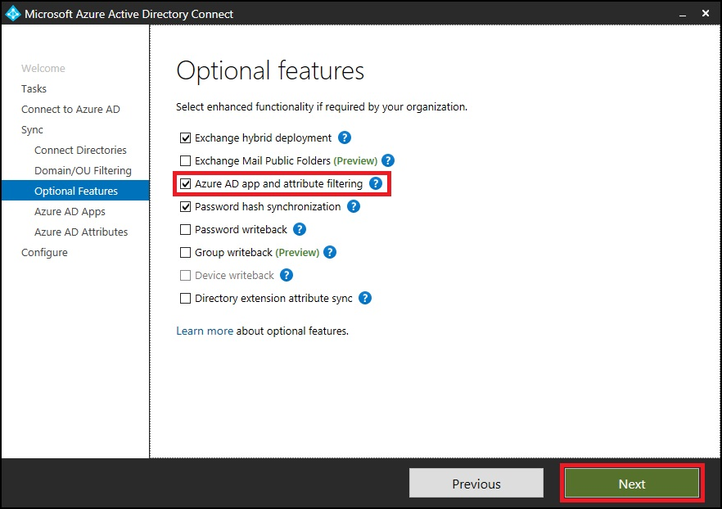The image size is (722, 509).
Task: Open help for Password hash synchronization
Action: pos(353,206)
